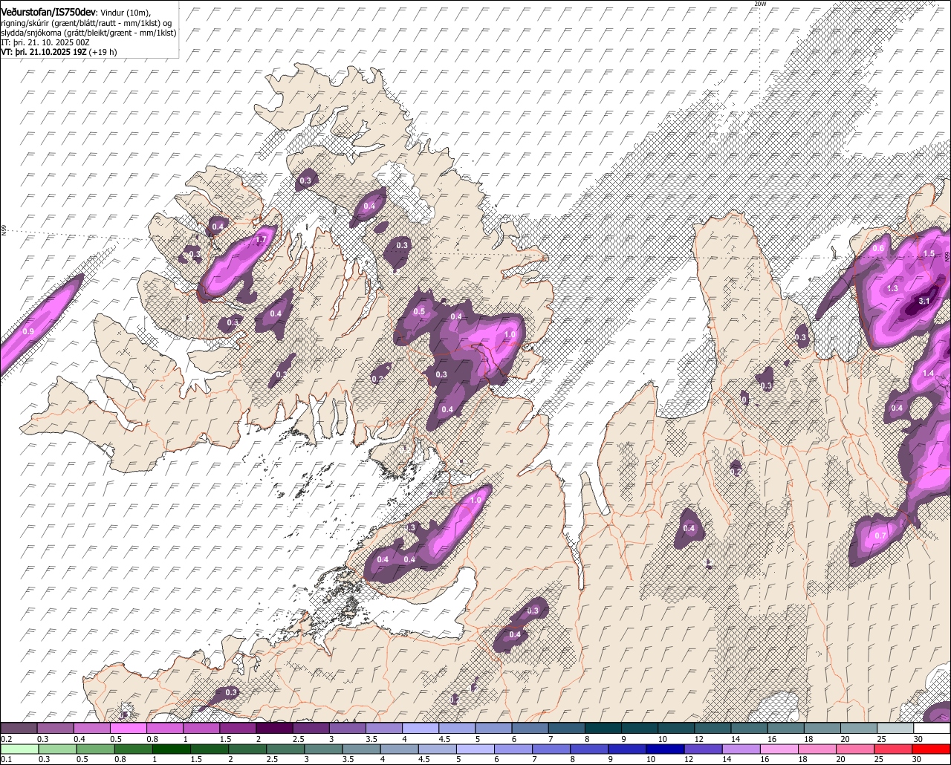The height and width of the screenshot is (765, 951).
Task: Click the "IT: þri. 21. 10. 2025 00Z" line
Action: pos(45,42)
